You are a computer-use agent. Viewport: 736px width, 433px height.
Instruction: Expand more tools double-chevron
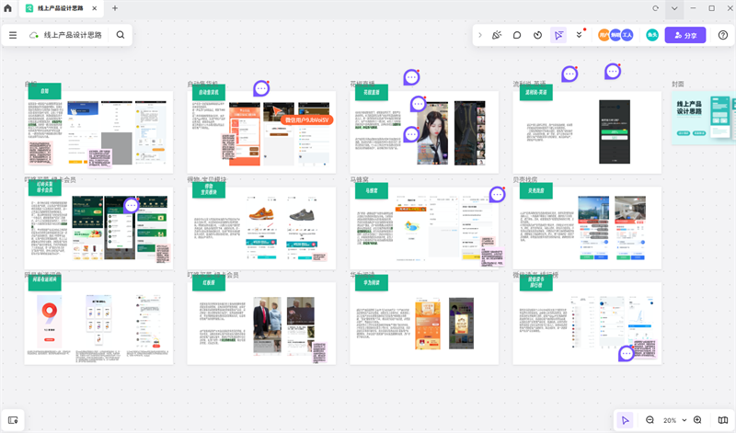[x=579, y=35]
